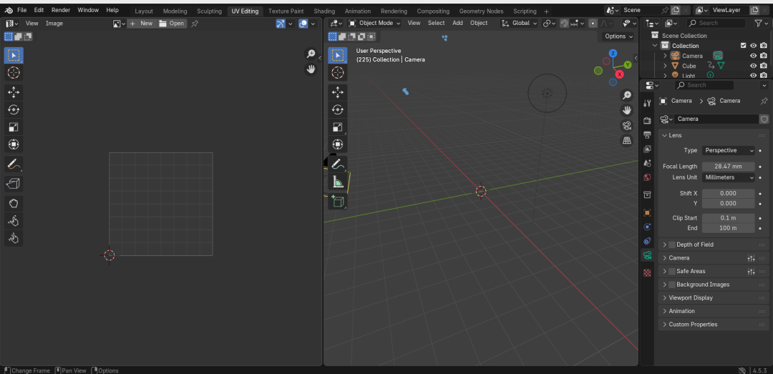This screenshot has height=374, width=773.
Task: Hide the Cube object in viewport
Action: [x=753, y=66]
